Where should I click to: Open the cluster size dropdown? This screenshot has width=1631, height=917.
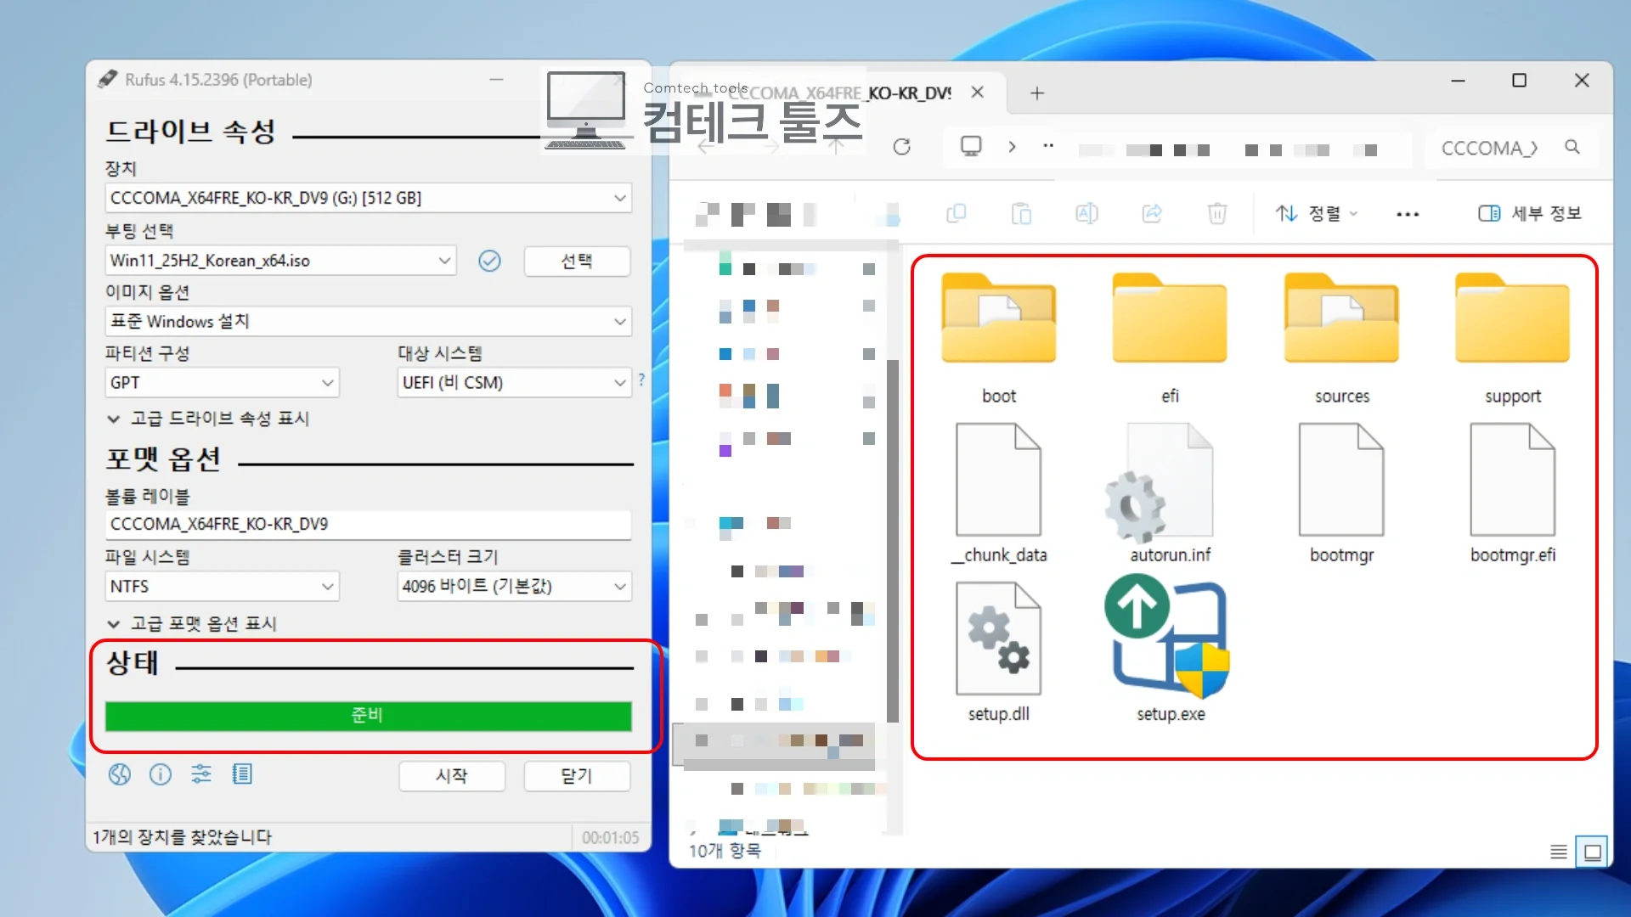(x=514, y=587)
